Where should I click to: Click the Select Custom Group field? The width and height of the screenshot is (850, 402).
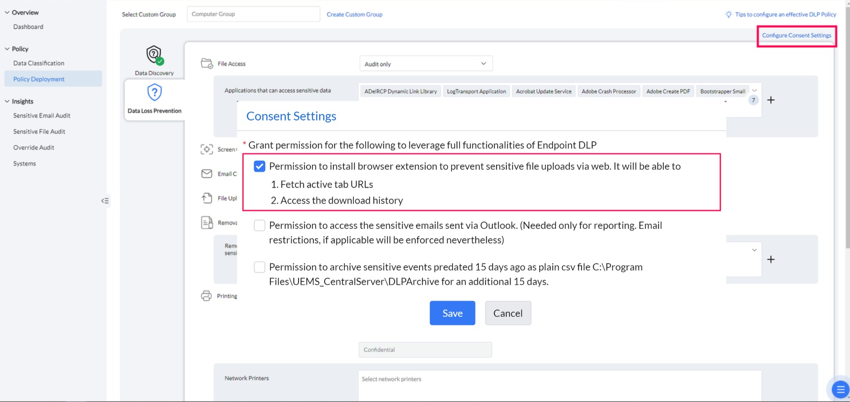(x=253, y=14)
